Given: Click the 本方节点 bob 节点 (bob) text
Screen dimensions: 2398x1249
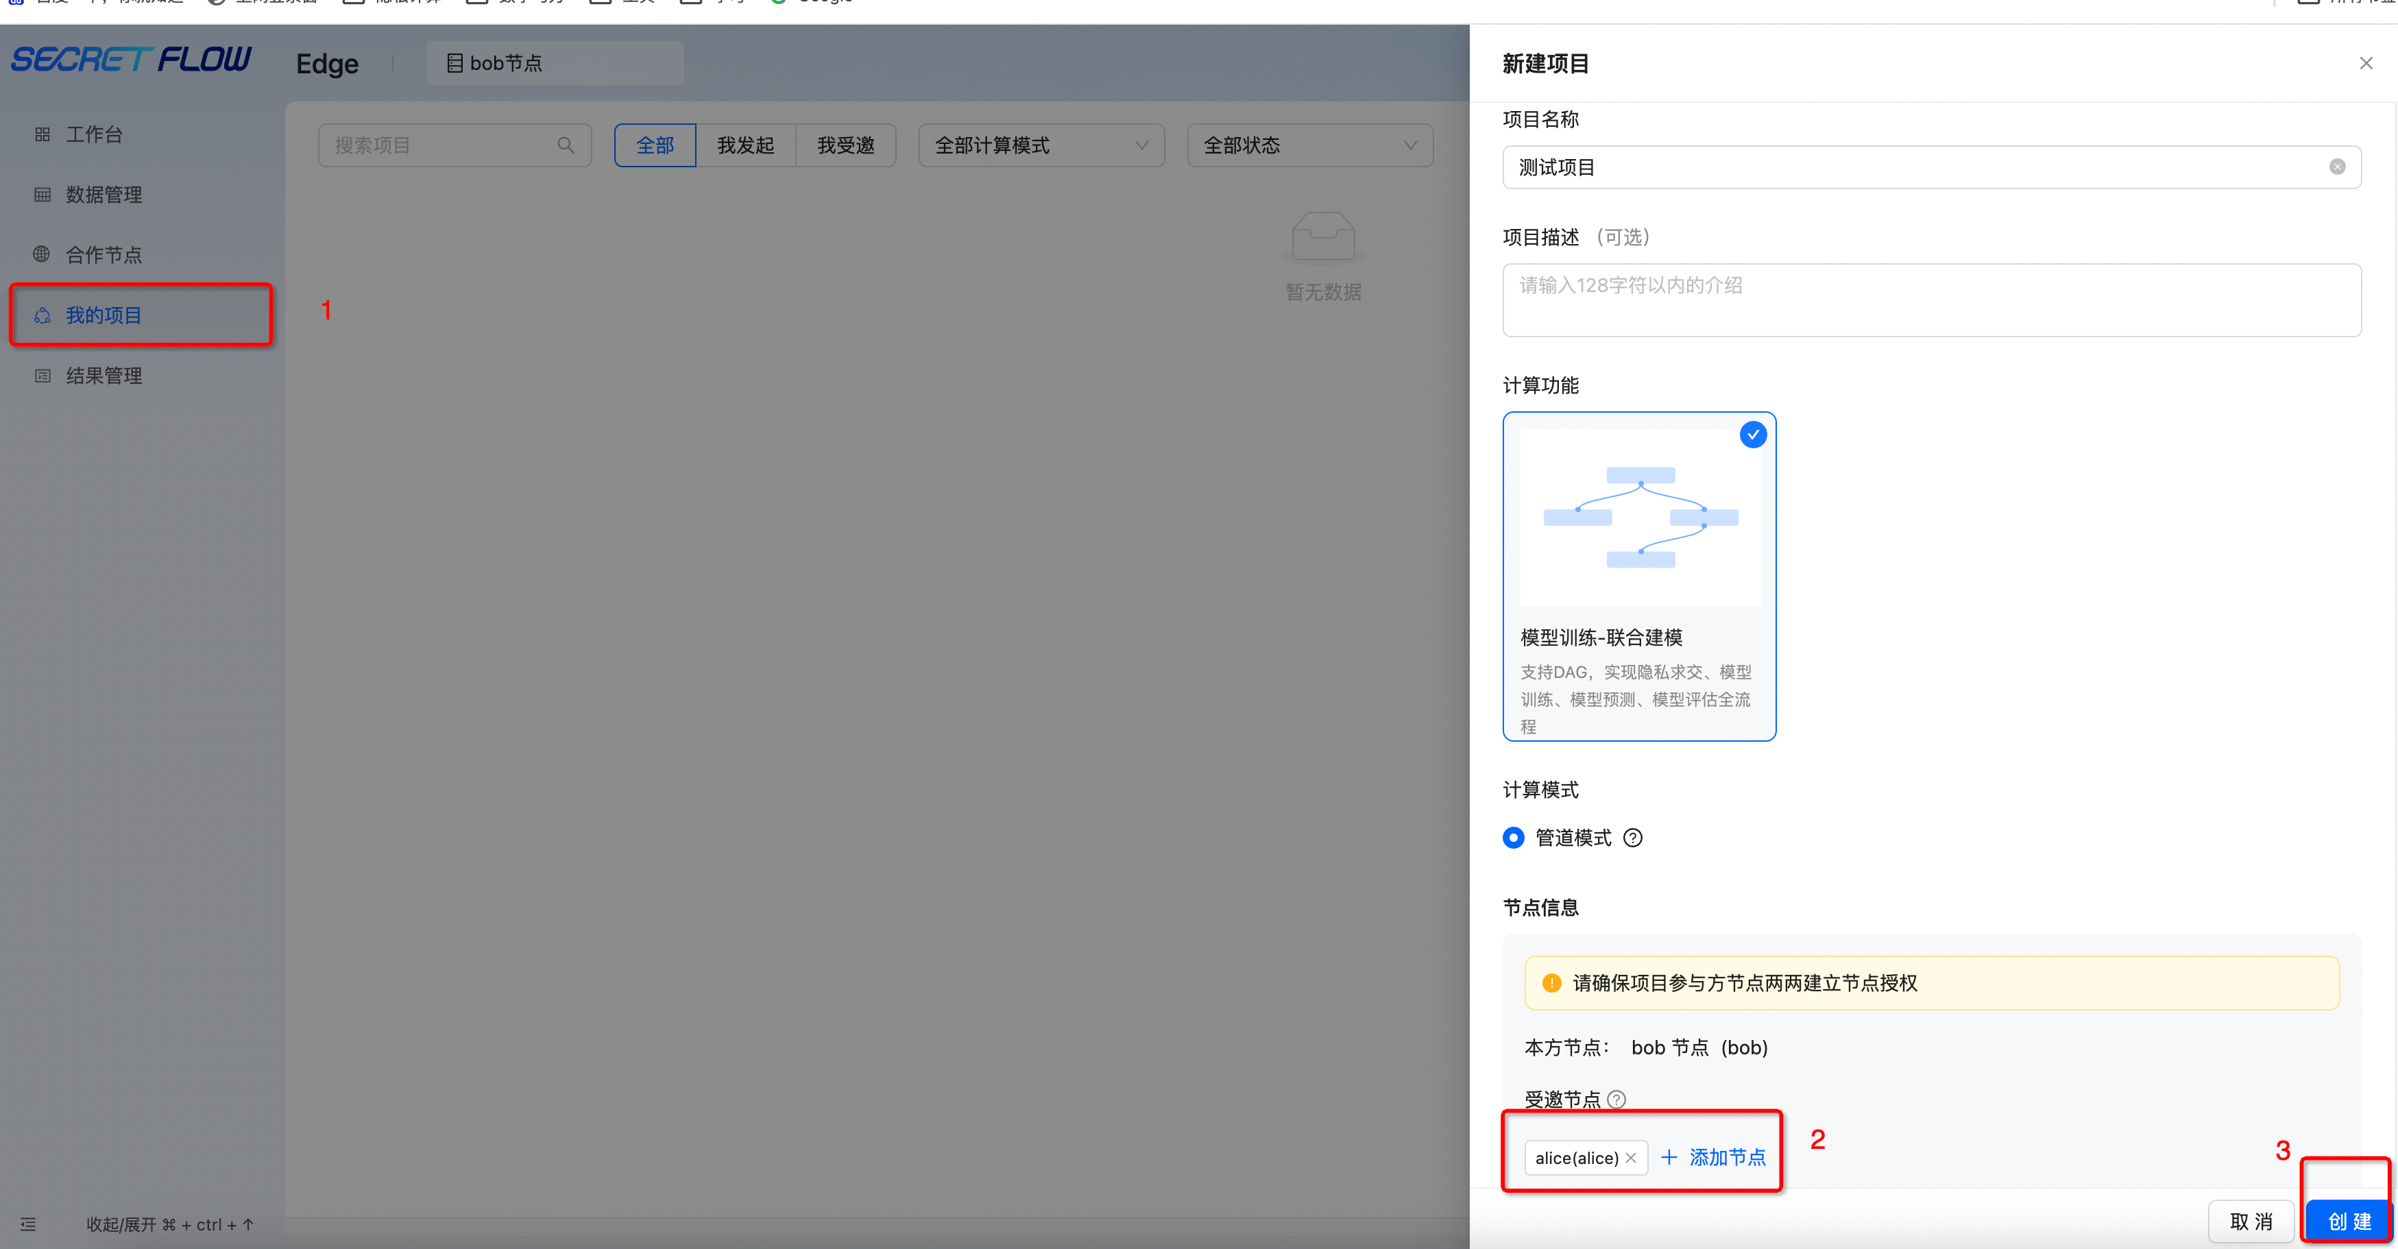Looking at the screenshot, I should pyautogui.click(x=1646, y=1048).
